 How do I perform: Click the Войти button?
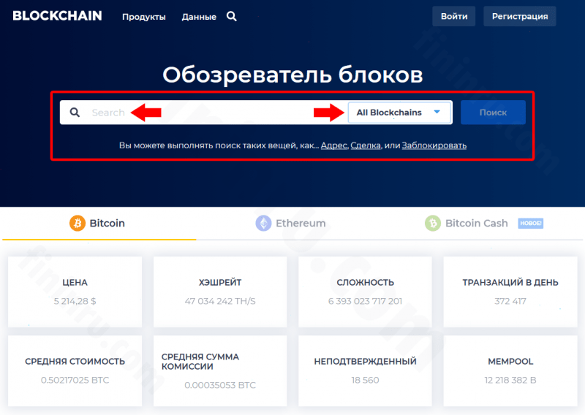(453, 16)
